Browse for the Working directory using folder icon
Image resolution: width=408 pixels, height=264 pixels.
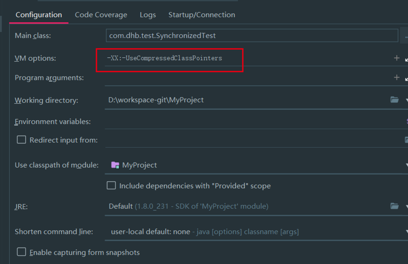pyautogui.click(x=395, y=100)
